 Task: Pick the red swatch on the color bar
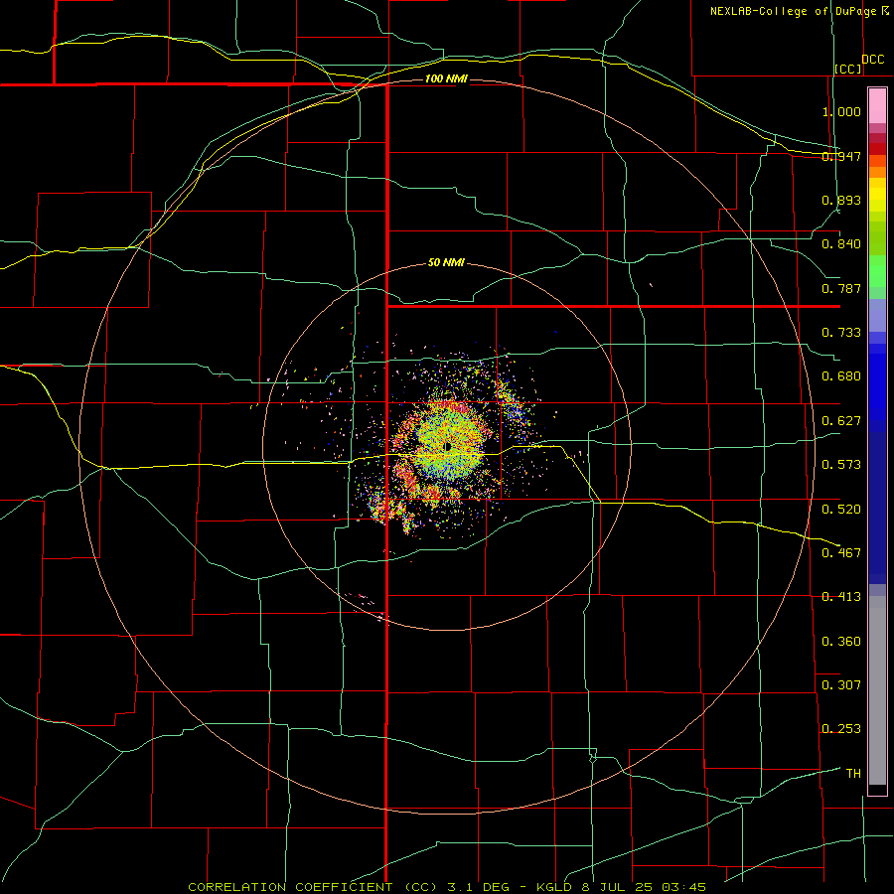click(877, 149)
